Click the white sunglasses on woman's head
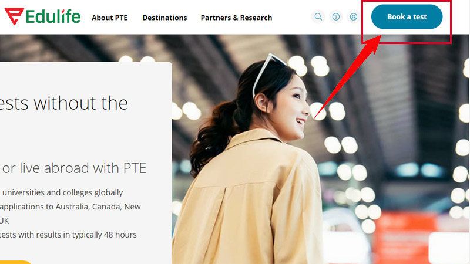 (x=269, y=70)
